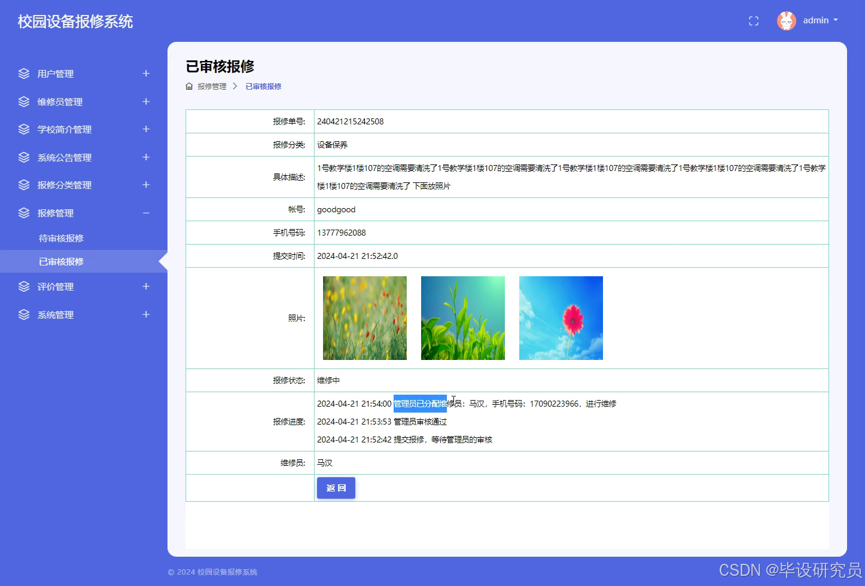This screenshot has width=865, height=586.
Task: Collapse 报修管理 with its minus icon
Action: [146, 213]
